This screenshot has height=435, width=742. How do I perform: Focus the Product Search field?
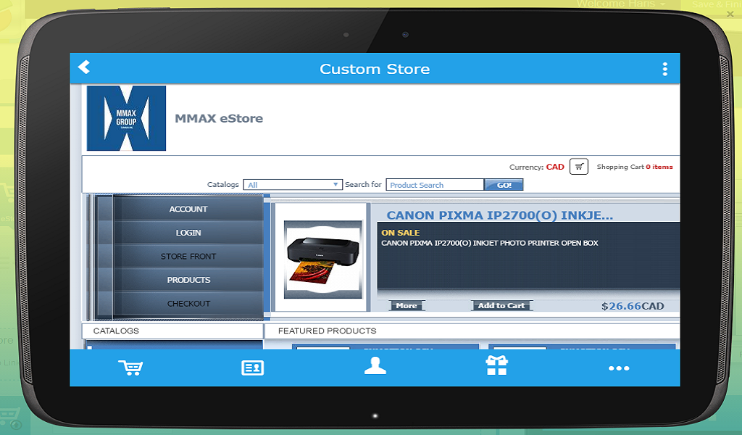[435, 185]
